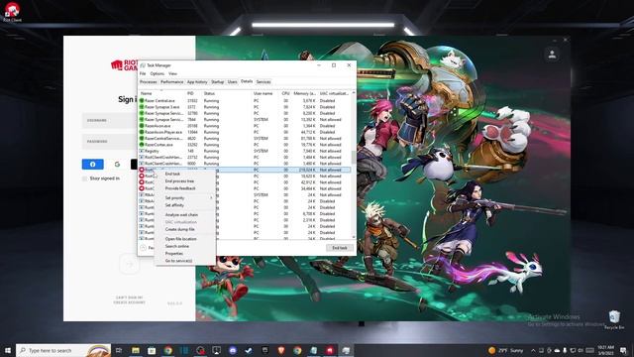The width and height of the screenshot is (634, 357).
Task: Open the Options menu in Task Manager
Action: coord(157,73)
